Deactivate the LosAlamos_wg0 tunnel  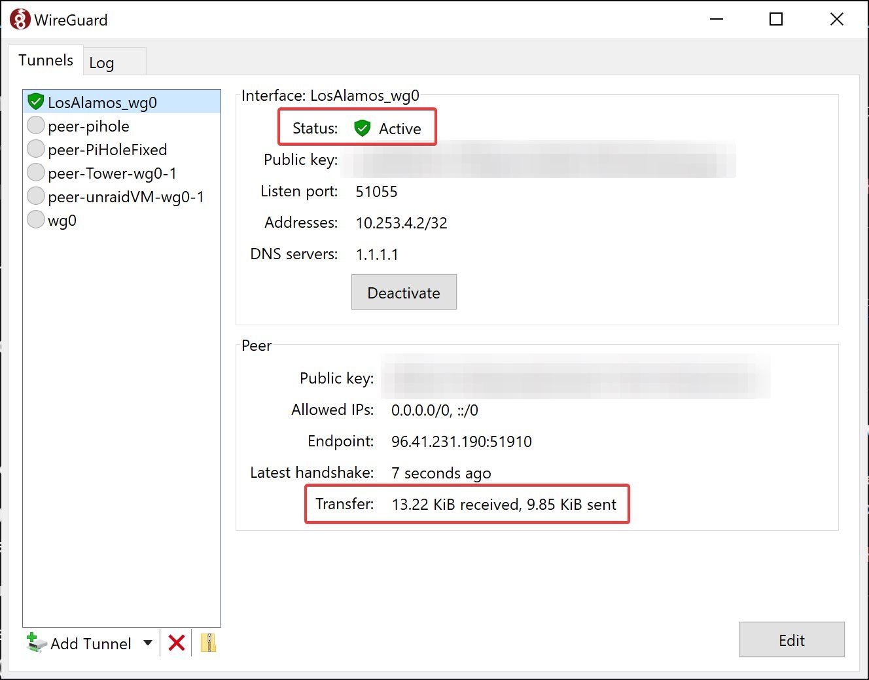pos(404,293)
